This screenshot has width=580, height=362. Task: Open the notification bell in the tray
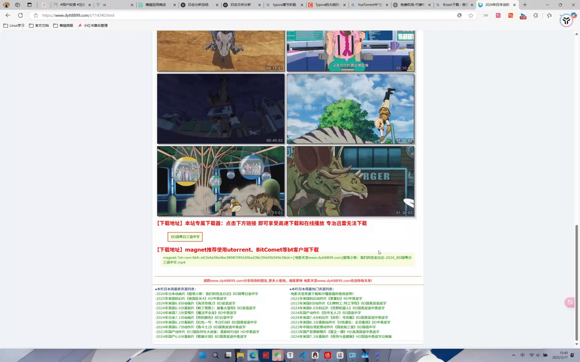[572, 355]
